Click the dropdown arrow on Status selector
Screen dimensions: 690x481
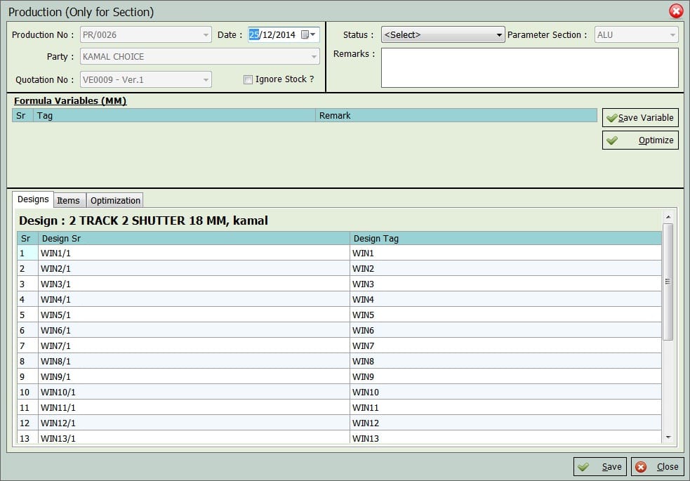[498, 34]
